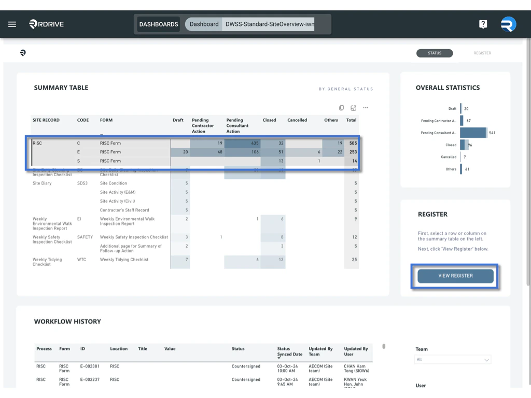Copy the Summary Table visual
The image size is (531, 398).
[341, 107]
